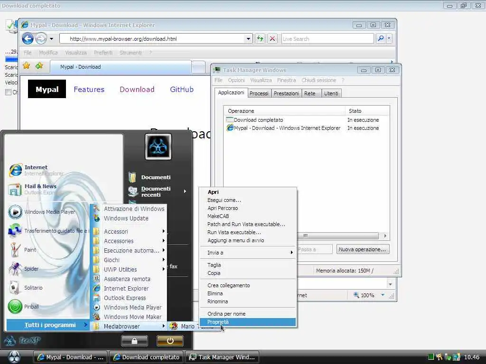The height and width of the screenshot is (364, 486).
Task: Open search provider options dropdown
Action: pos(389,39)
